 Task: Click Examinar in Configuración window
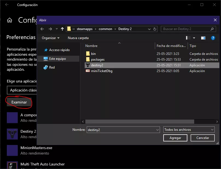19,102
